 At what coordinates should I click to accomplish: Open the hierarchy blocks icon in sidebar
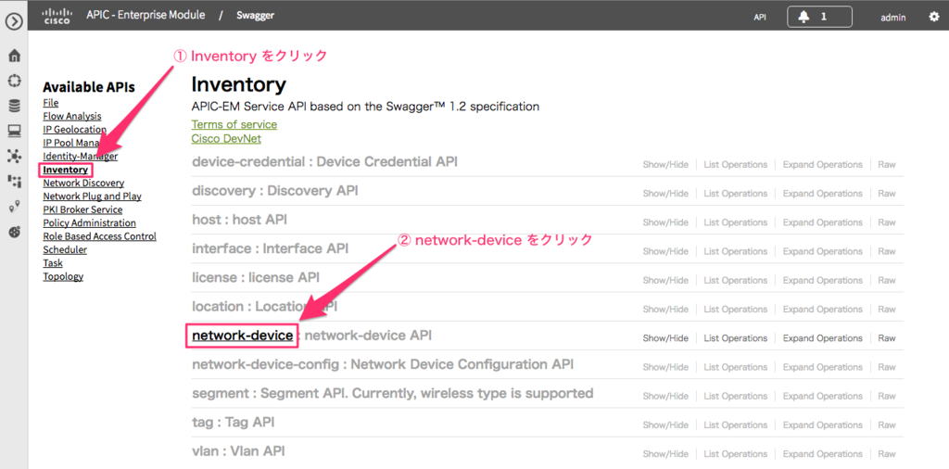coord(15,181)
